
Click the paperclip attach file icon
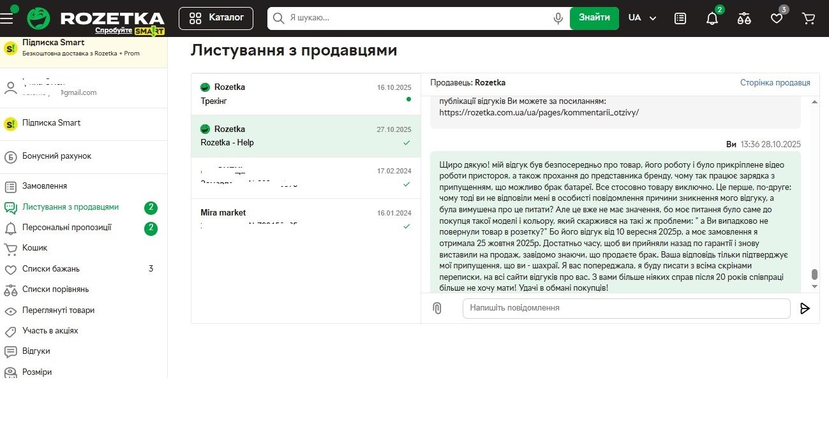437,309
